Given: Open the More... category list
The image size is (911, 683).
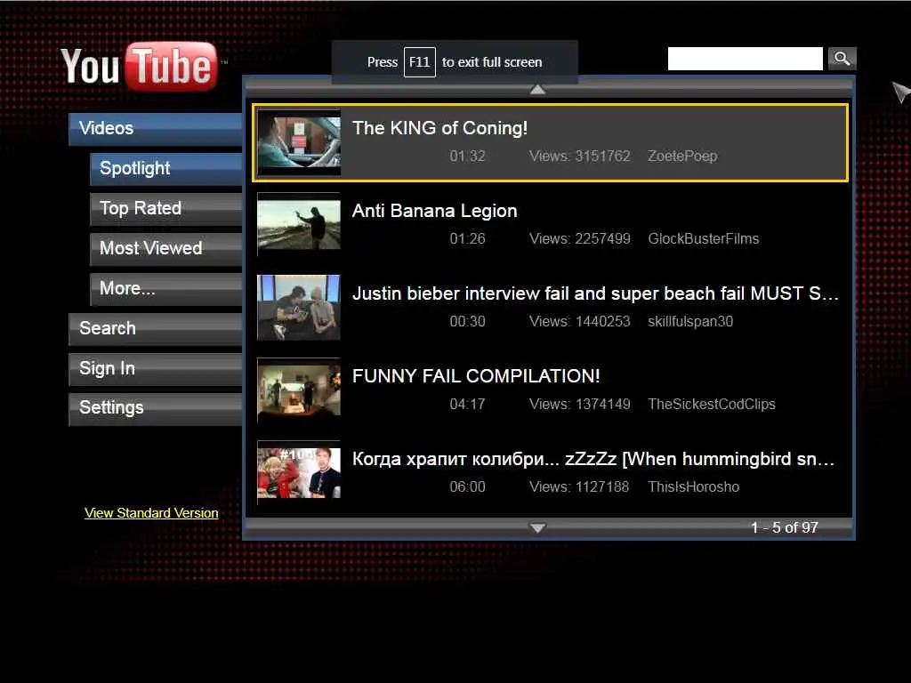Looking at the screenshot, I should point(166,289).
